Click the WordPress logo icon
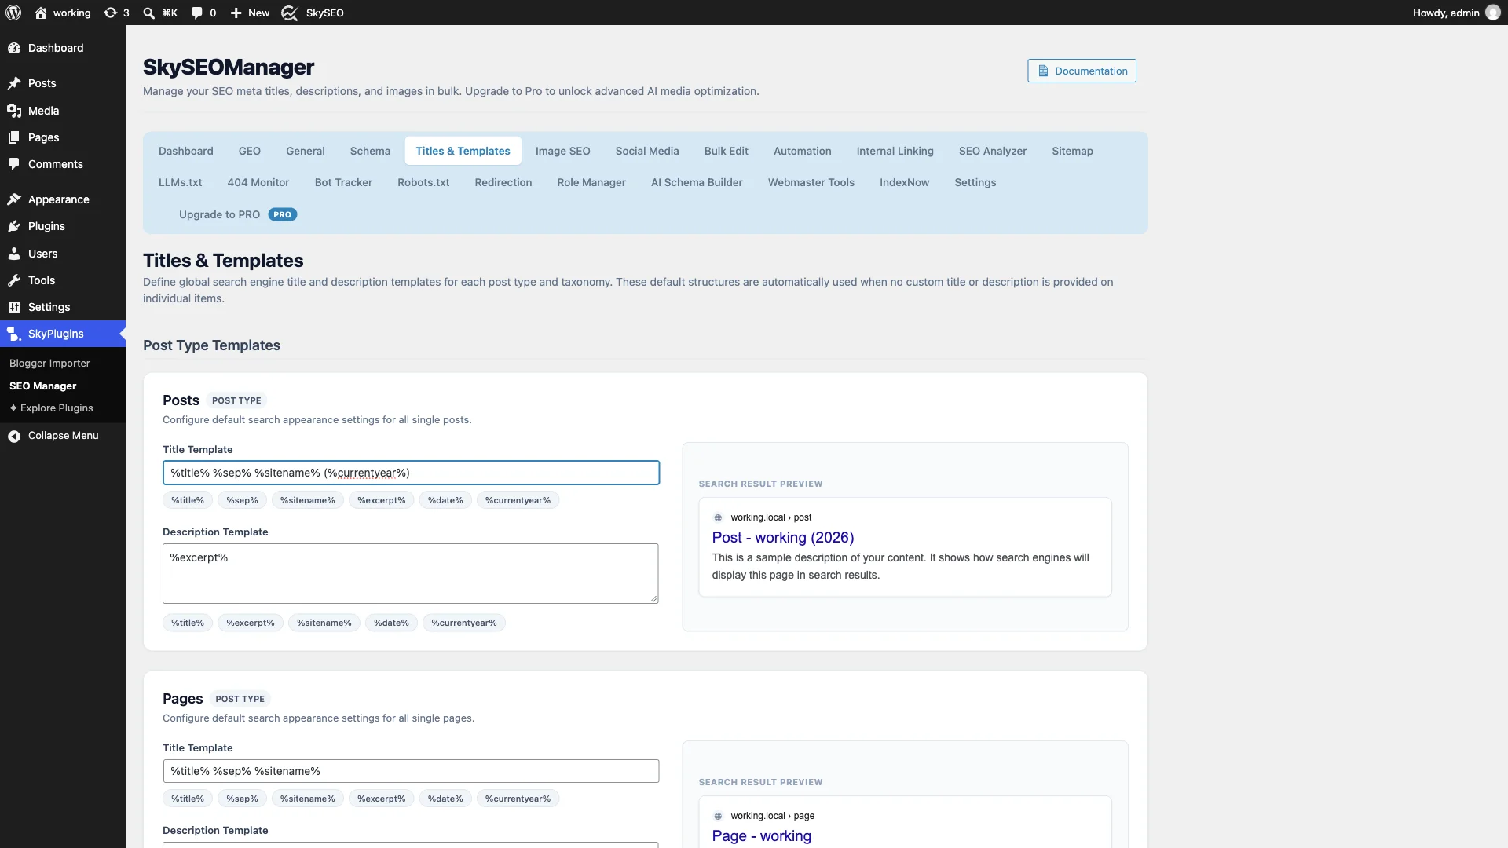The width and height of the screenshot is (1508, 848). tap(13, 13)
